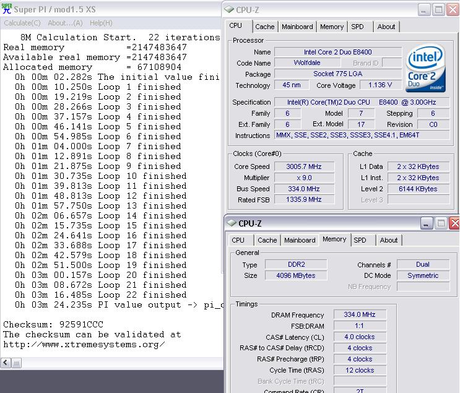Click the 'Loop 1 finished' line in Super PI
This screenshot has height=393, width=460.
(98, 87)
